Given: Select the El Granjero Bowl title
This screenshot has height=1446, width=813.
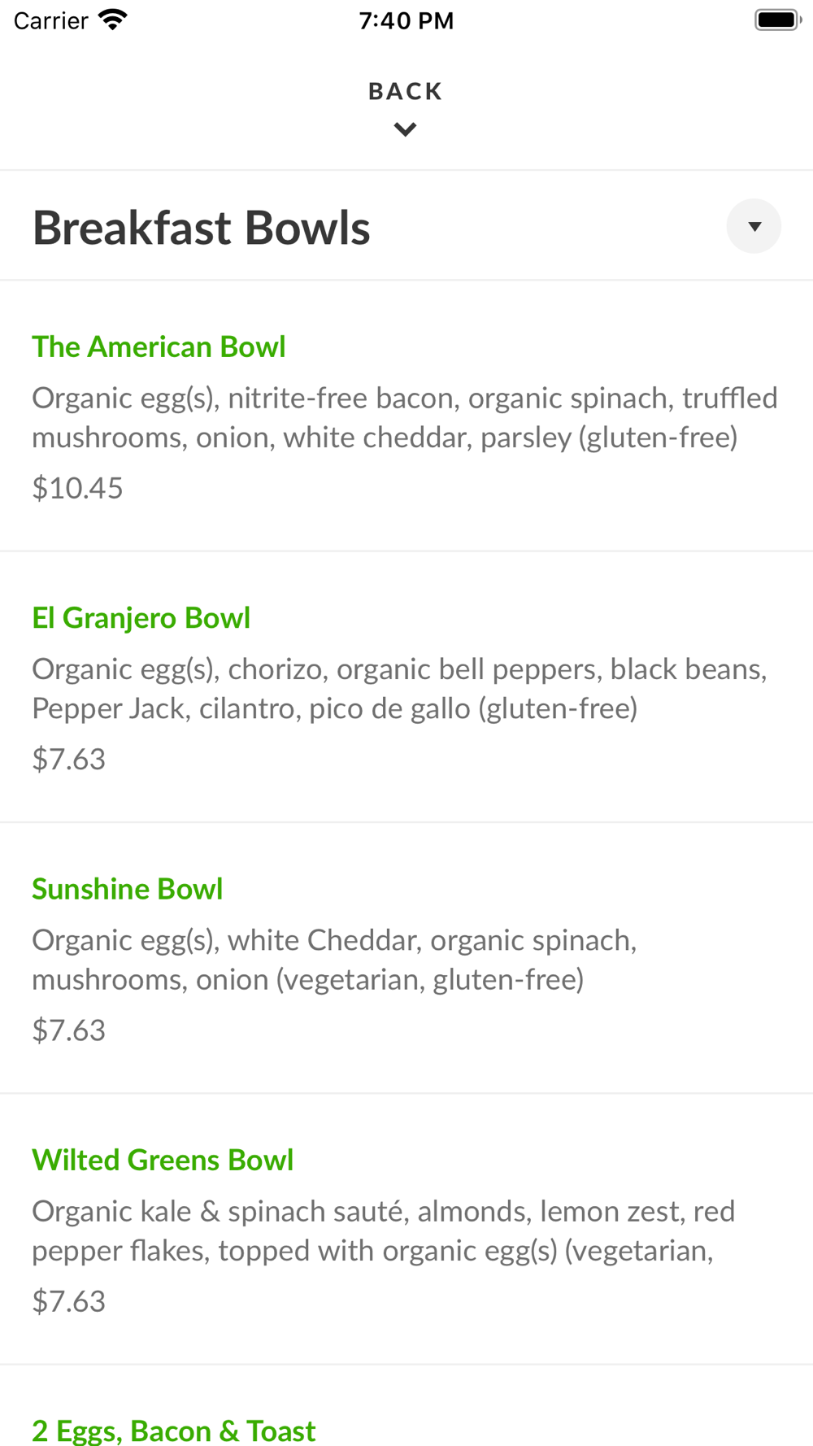Looking at the screenshot, I should (x=141, y=618).
